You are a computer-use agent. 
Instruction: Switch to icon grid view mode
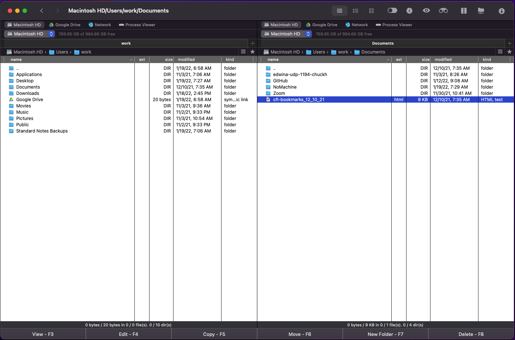click(371, 11)
